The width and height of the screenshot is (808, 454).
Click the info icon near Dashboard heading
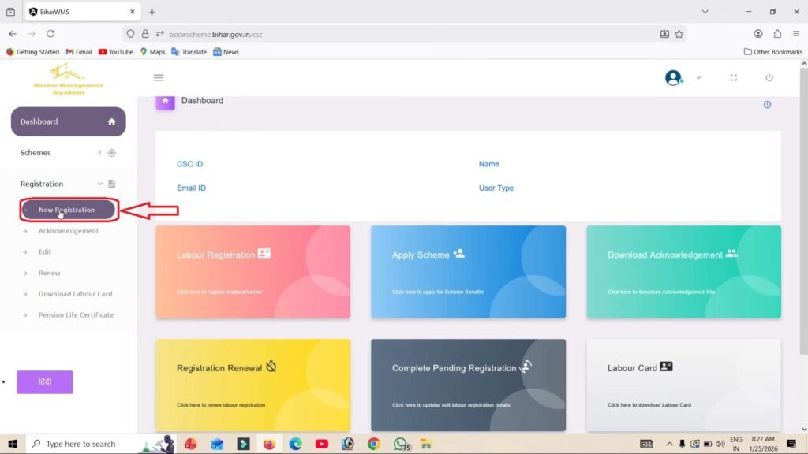click(x=767, y=104)
